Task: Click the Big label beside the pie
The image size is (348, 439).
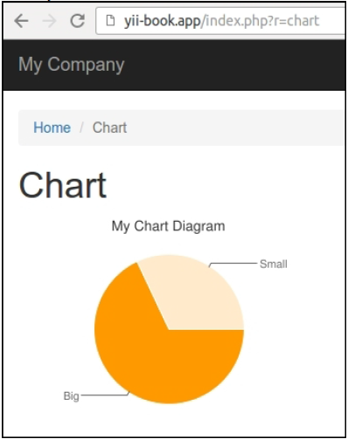Action: (72, 396)
